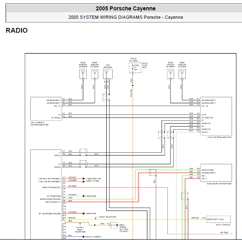The height and width of the screenshot is (240, 242).
Task: Click the "EMERGENCY CALL" dashed box
Action: click(x=218, y=219)
